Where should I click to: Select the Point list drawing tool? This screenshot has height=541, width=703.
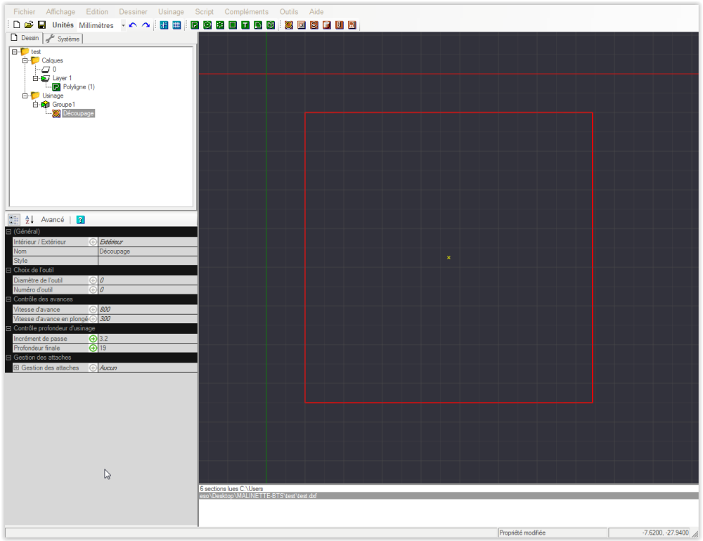click(219, 25)
